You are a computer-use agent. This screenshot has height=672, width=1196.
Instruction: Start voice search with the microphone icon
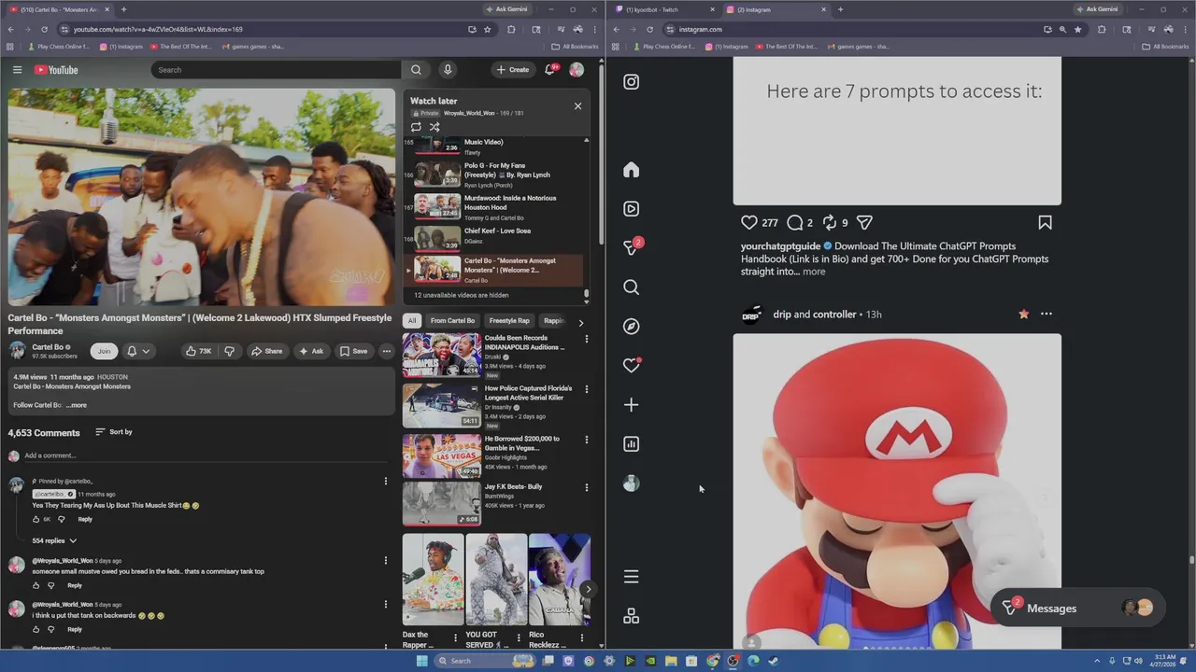[x=448, y=70]
